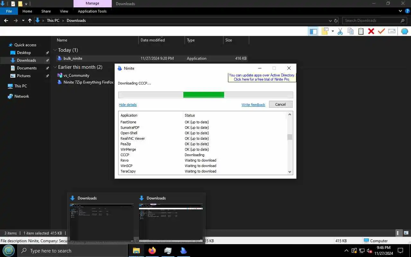Viewport: 411px width, 257px height.
Task: Select the CCCP row in Ninite list
Action: point(202,155)
